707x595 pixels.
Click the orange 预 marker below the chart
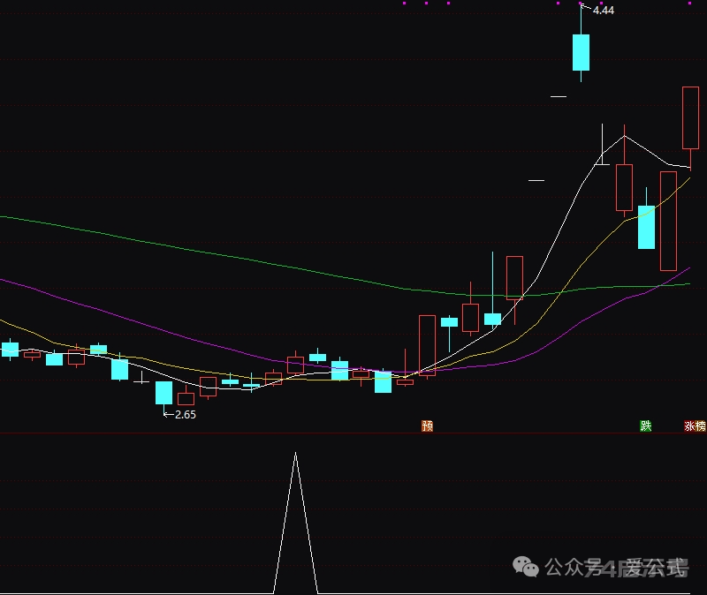coord(427,426)
